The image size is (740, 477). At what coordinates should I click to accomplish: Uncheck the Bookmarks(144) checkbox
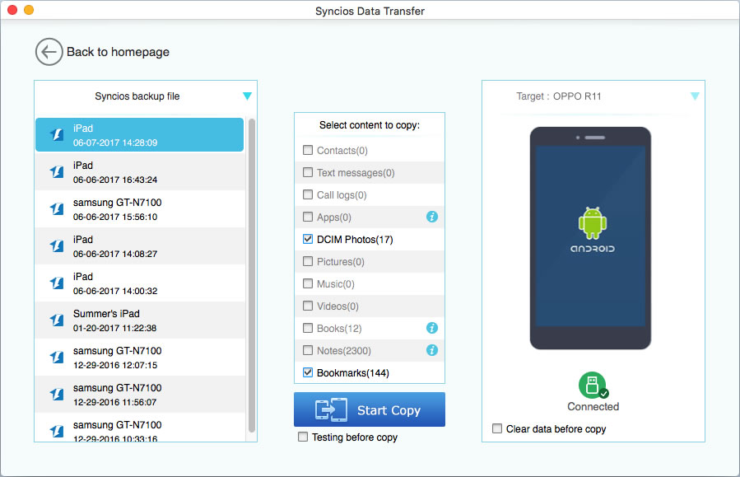308,372
